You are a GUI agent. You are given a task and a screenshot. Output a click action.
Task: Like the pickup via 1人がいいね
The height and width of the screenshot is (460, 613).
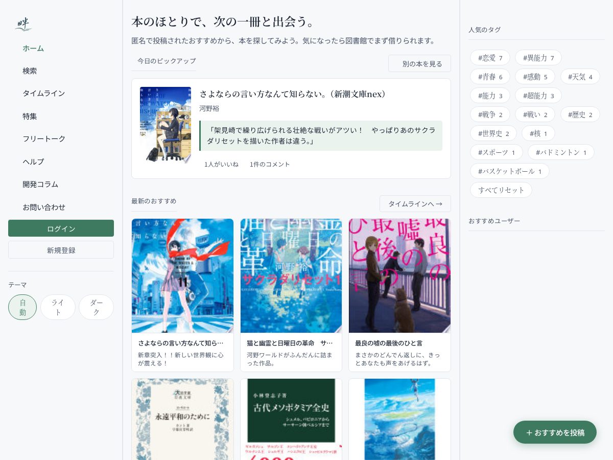coord(221,164)
